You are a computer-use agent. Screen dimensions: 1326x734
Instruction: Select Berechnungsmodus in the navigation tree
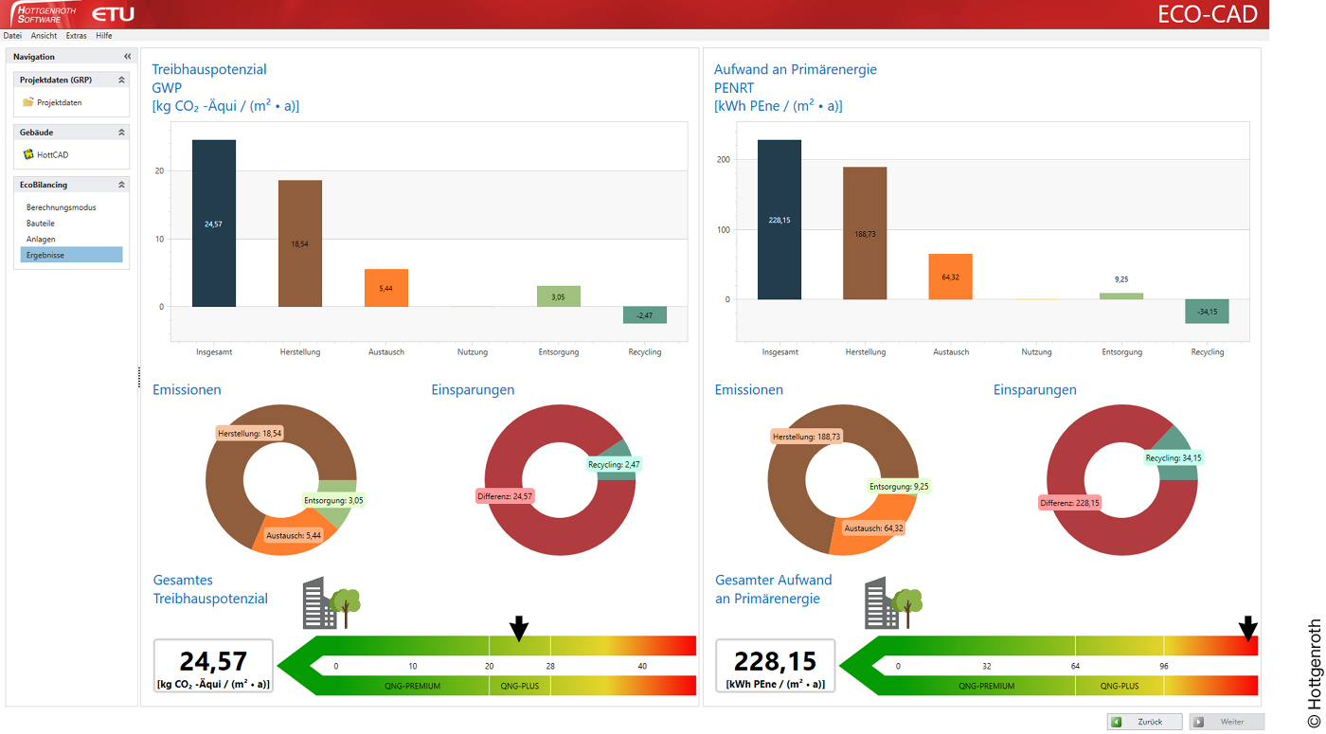[61, 207]
